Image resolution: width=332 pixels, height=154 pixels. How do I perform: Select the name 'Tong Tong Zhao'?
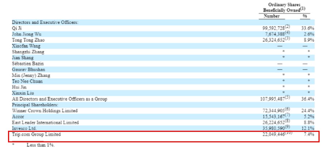pyautogui.click(x=28, y=40)
